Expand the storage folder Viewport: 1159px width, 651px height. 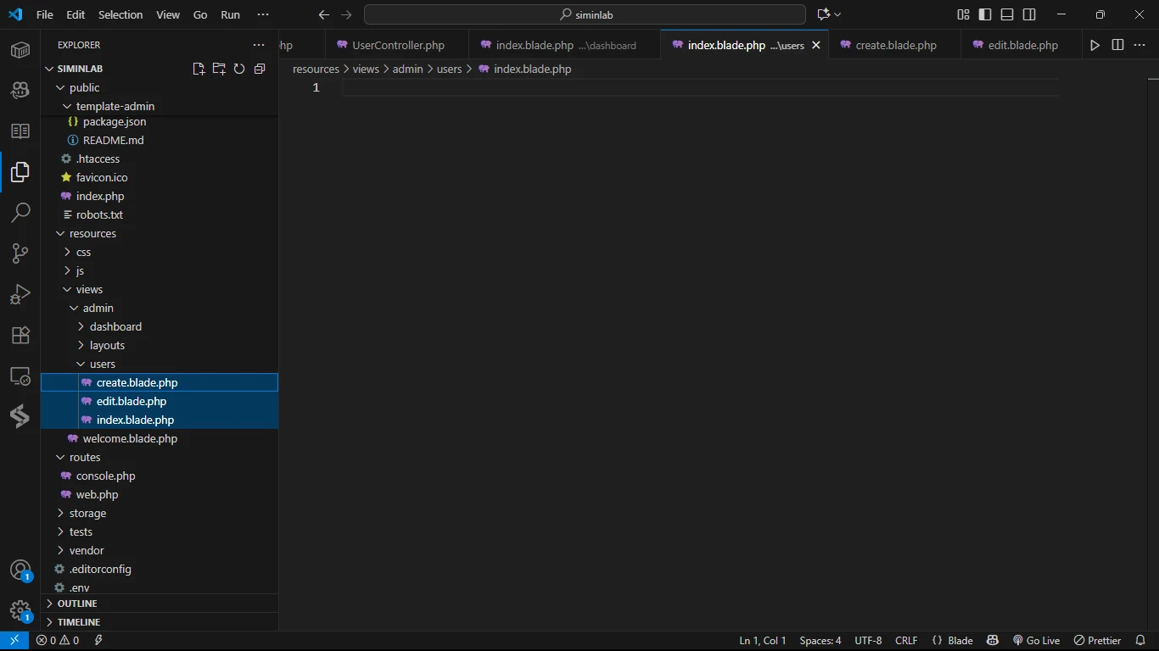click(x=87, y=513)
